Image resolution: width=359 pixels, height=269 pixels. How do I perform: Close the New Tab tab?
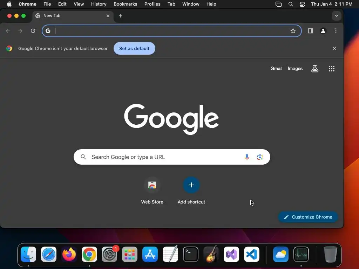(x=108, y=16)
